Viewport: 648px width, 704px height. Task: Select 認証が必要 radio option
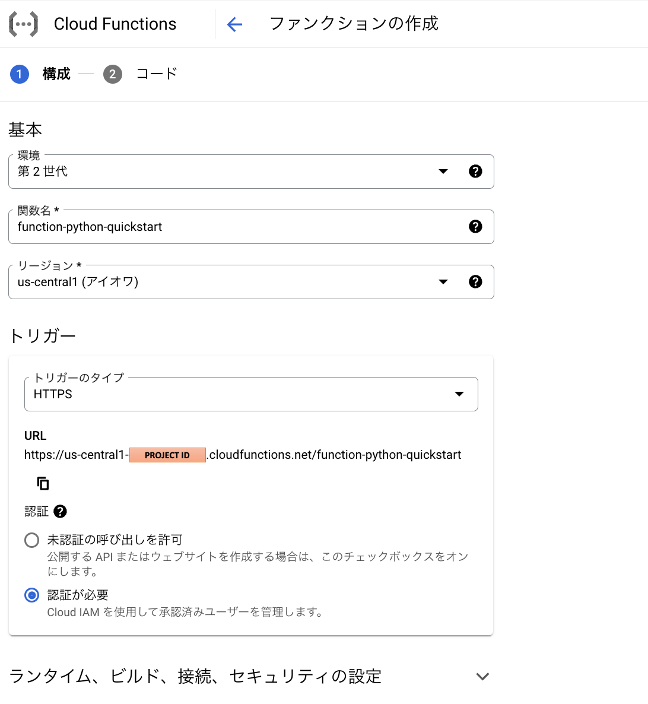pyautogui.click(x=32, y=595)
